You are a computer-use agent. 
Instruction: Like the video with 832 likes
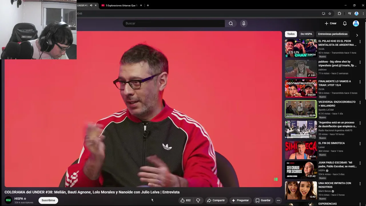pyautogui.click(x=185, y=200)
